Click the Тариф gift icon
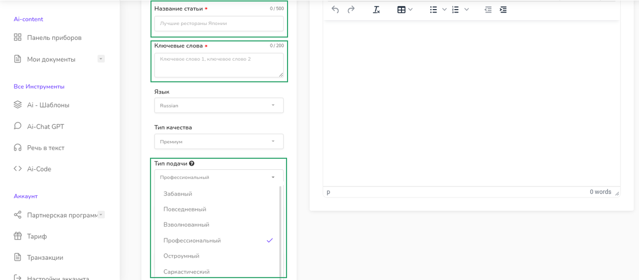This screenshot has width=639, height=280. (18, 236)
